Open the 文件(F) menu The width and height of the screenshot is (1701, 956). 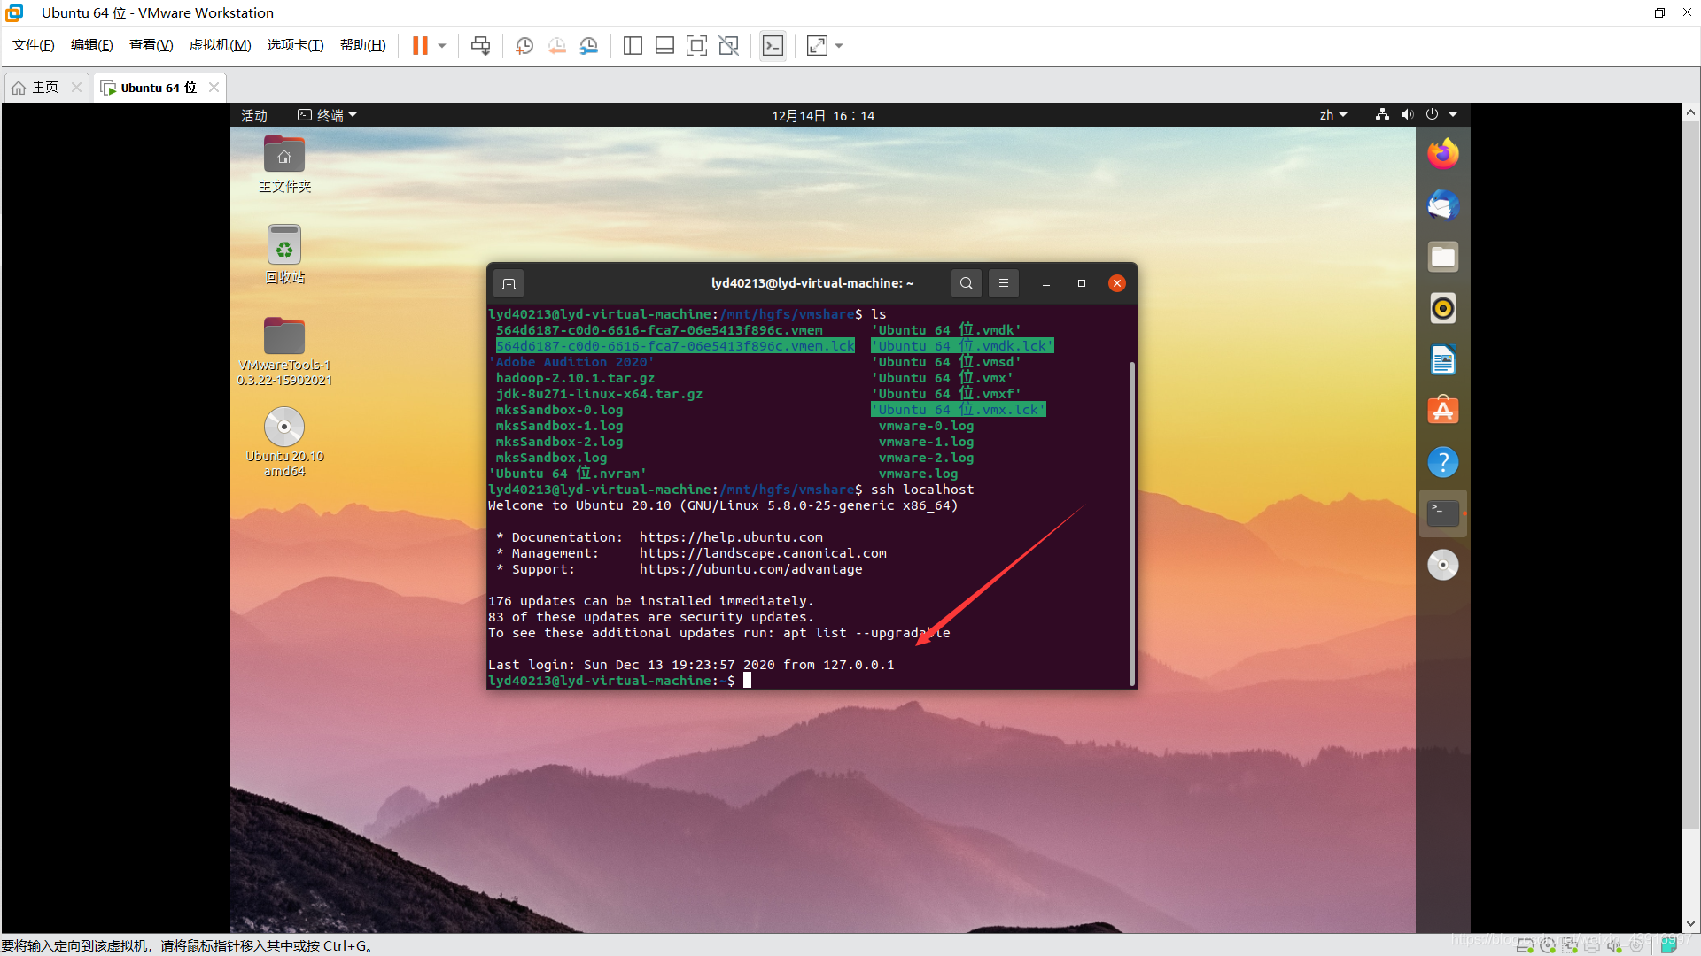[34, 45]
